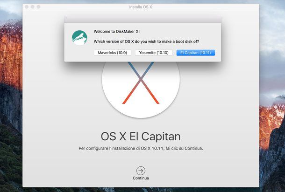Choose the Mavericks (10.9) button
This screenshot has width=285, height=192.
tap(112, 53)
